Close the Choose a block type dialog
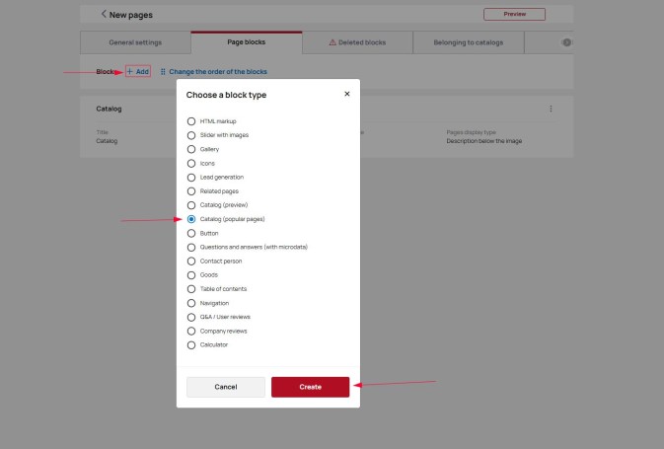Screen dimensions: 664x449 point(346,94)
